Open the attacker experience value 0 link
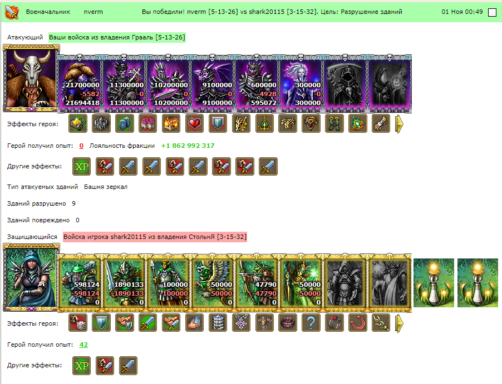The image size is (502, 384). (x=81, y=146)
